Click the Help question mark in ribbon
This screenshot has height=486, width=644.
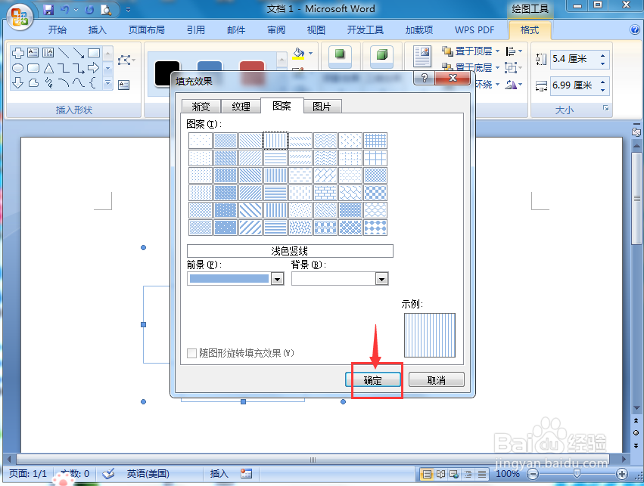pyautogui.click(x=635, y=29)
